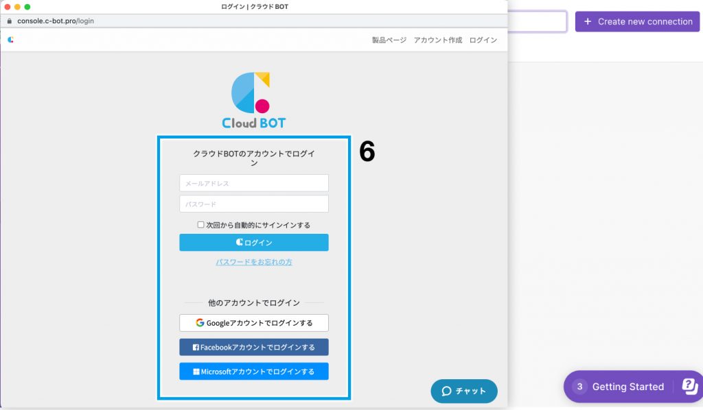
Task: Open the chat help icon beside Getting Started
Action: click(x=689, y=386)
